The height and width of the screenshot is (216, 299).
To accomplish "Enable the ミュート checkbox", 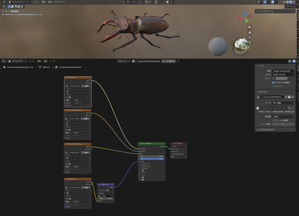I will 273,86.
